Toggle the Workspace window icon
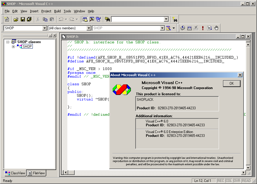Image resolution: width=257 pixels, height=184 pixels. (85, 19)
